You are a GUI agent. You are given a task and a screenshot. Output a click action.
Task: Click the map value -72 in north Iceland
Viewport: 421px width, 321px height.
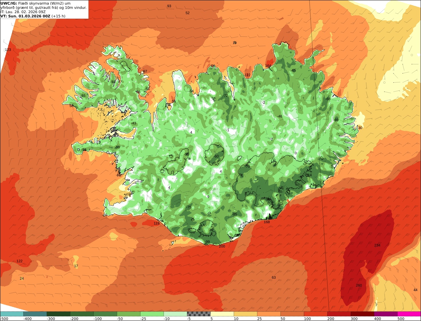click(225, 96)
